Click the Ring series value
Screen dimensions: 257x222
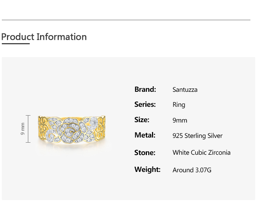point(179,105)
